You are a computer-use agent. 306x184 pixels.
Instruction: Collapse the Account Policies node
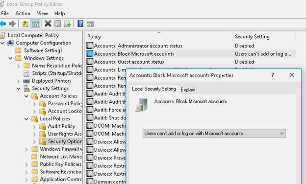point(26,96)
